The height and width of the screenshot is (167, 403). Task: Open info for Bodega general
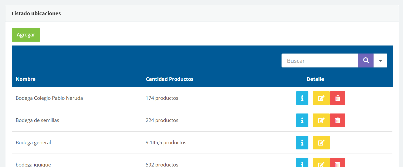point(302,143)
